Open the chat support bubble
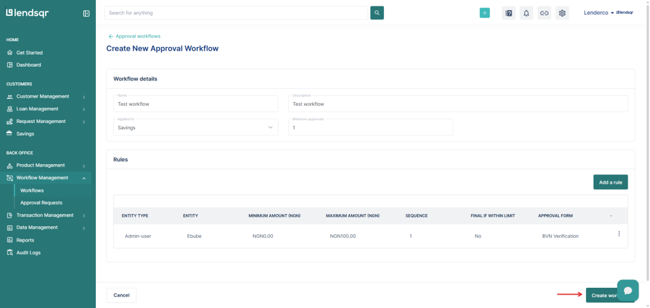The image size is (650, 308). click(x=627, y=290)
